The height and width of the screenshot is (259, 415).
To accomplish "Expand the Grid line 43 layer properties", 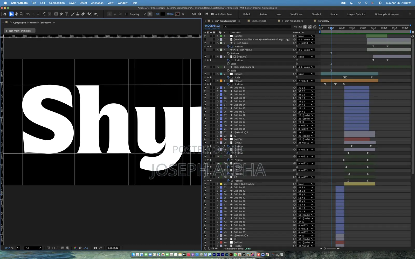I will (x=218, y=188).
